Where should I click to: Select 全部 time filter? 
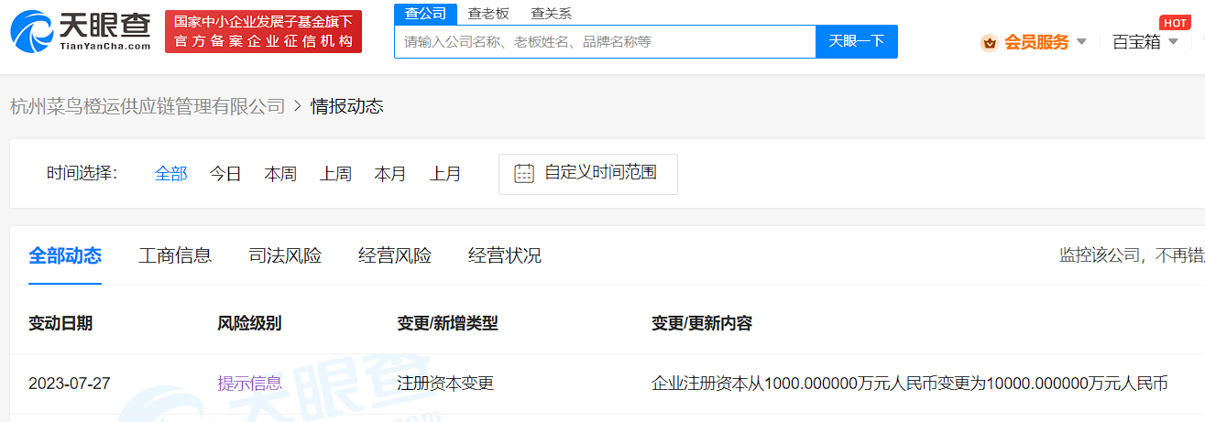[x=170, y=174]
